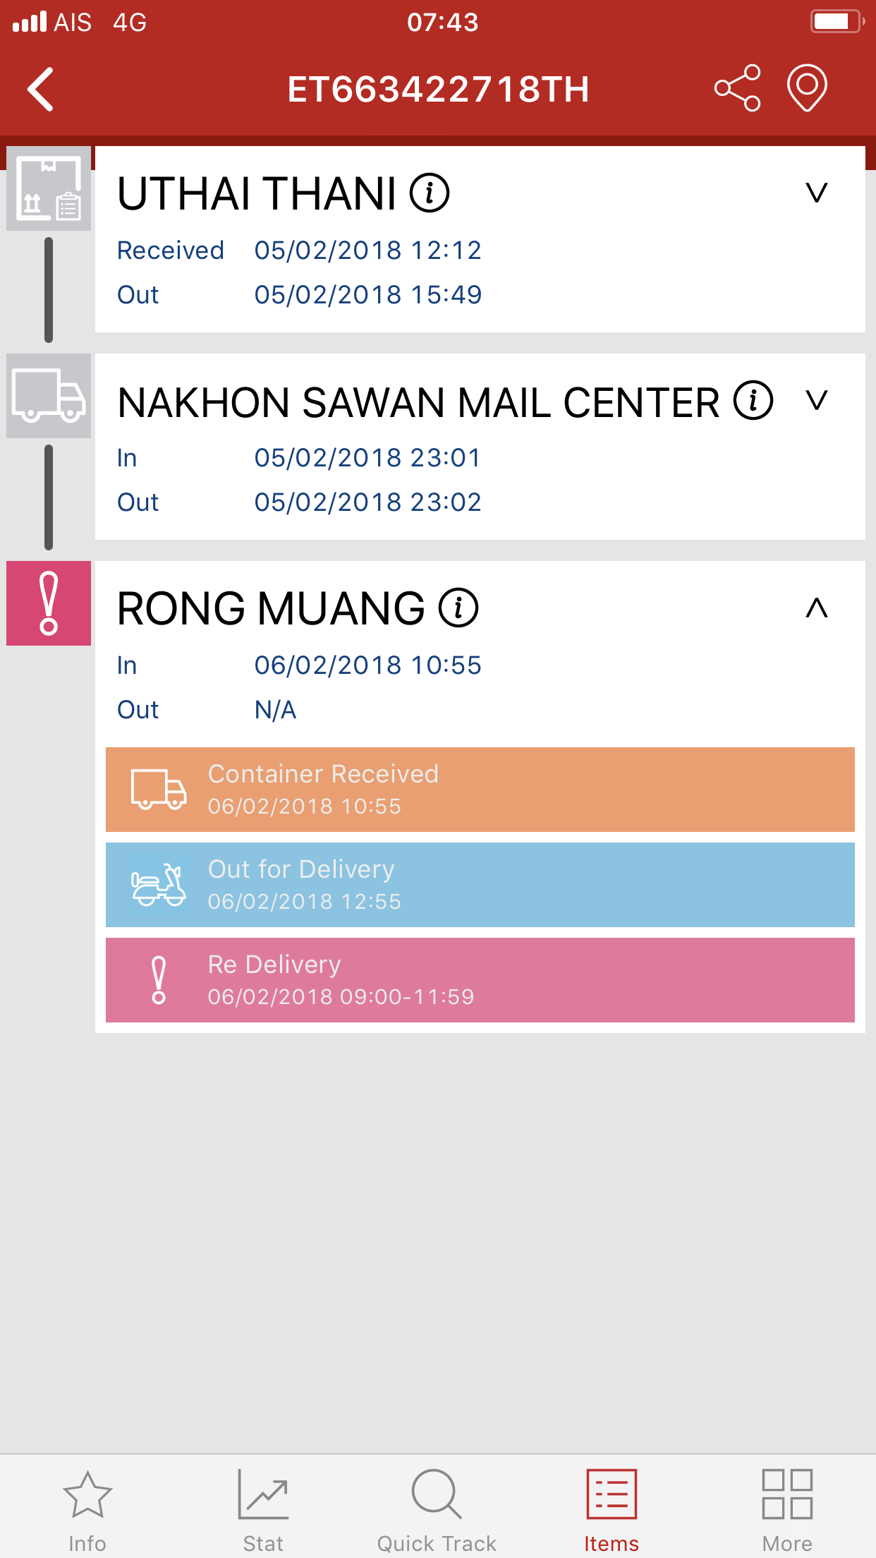
Task: Expand the NAKHON SAWAN MAIL CENTER chevron
Action: point(817,400)
